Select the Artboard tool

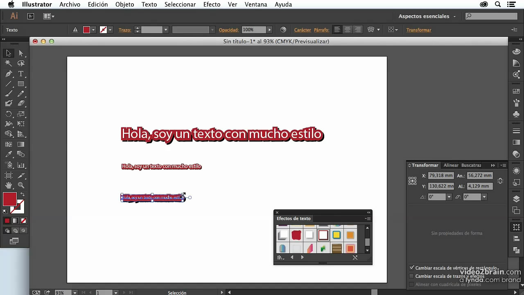tap(9, 175)
